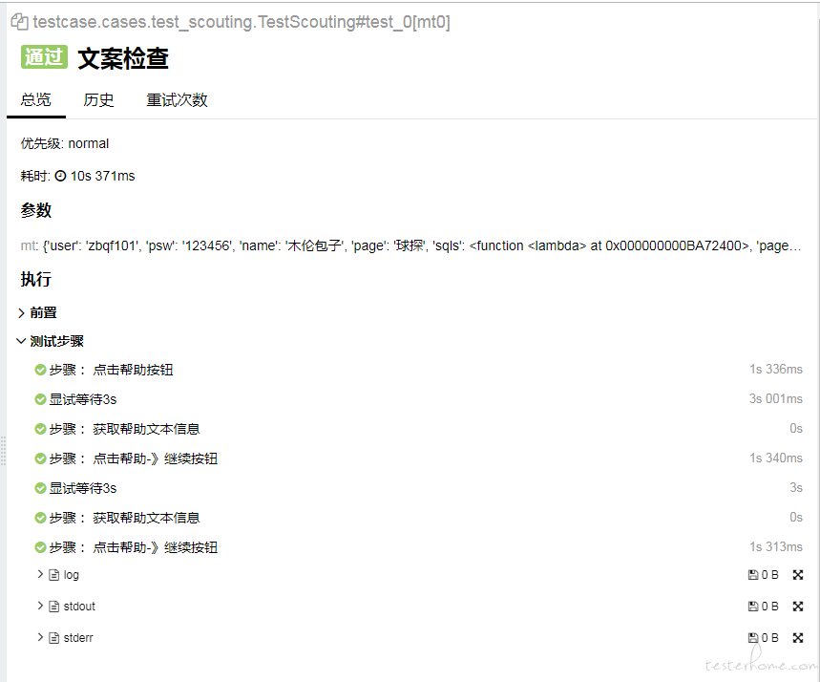Open the 重试次数 tab
The width and height of the screenshot is (820, 682).
pyautogui.click(x=177, y=99)
